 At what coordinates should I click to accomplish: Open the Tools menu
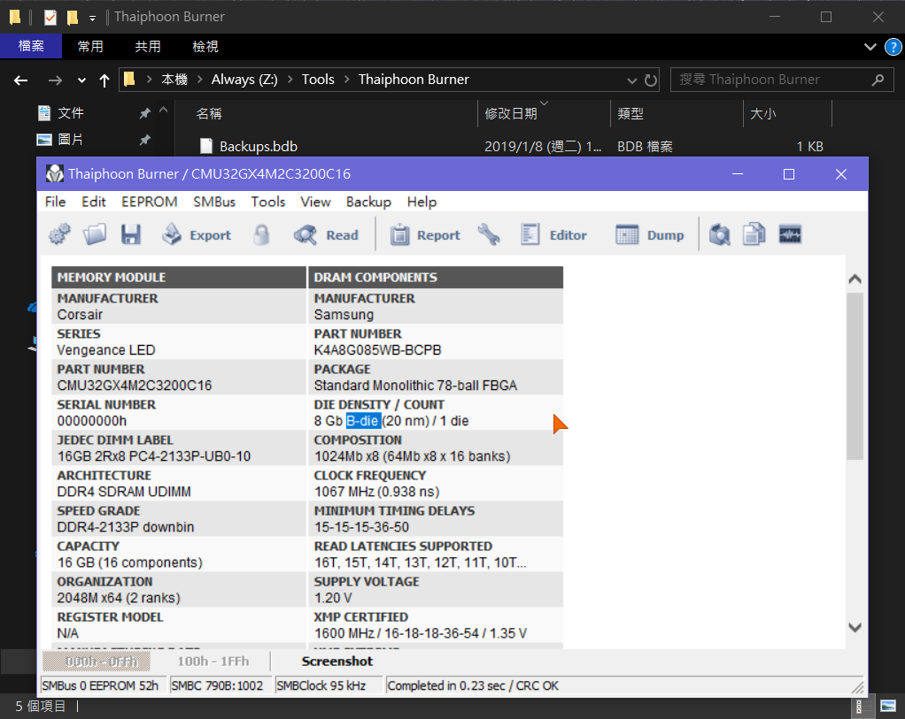pos(267,202)
